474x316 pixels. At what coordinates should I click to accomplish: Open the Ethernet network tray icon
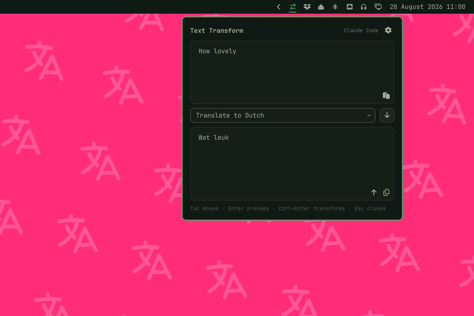click(350, 7)
